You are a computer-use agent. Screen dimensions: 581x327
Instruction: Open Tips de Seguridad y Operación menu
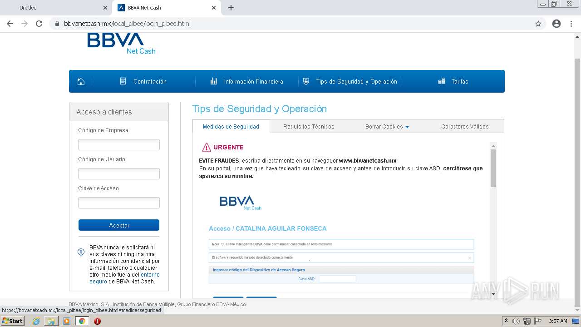point(356,82)
